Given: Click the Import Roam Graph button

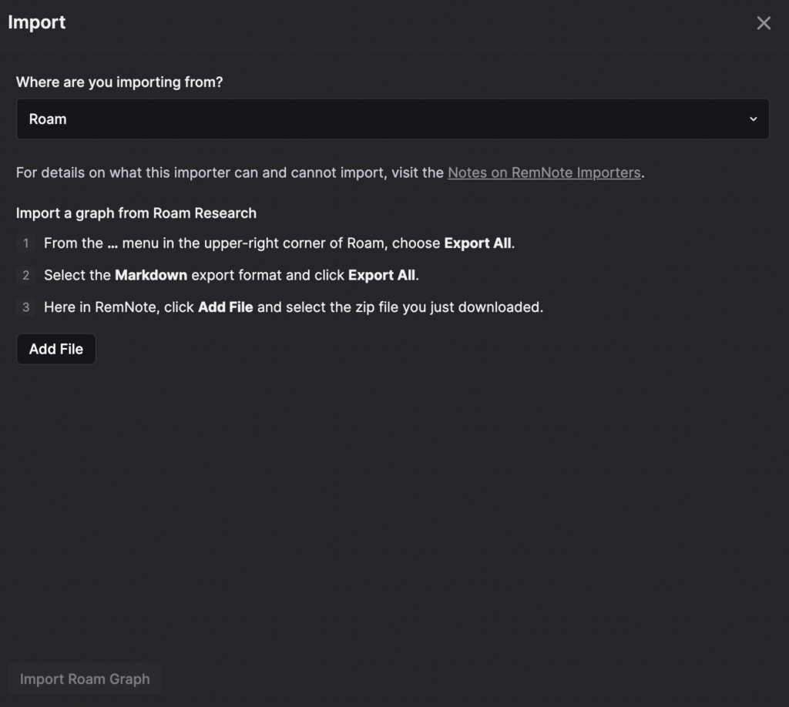Looking at the screenshot, I should coord(85,679).
